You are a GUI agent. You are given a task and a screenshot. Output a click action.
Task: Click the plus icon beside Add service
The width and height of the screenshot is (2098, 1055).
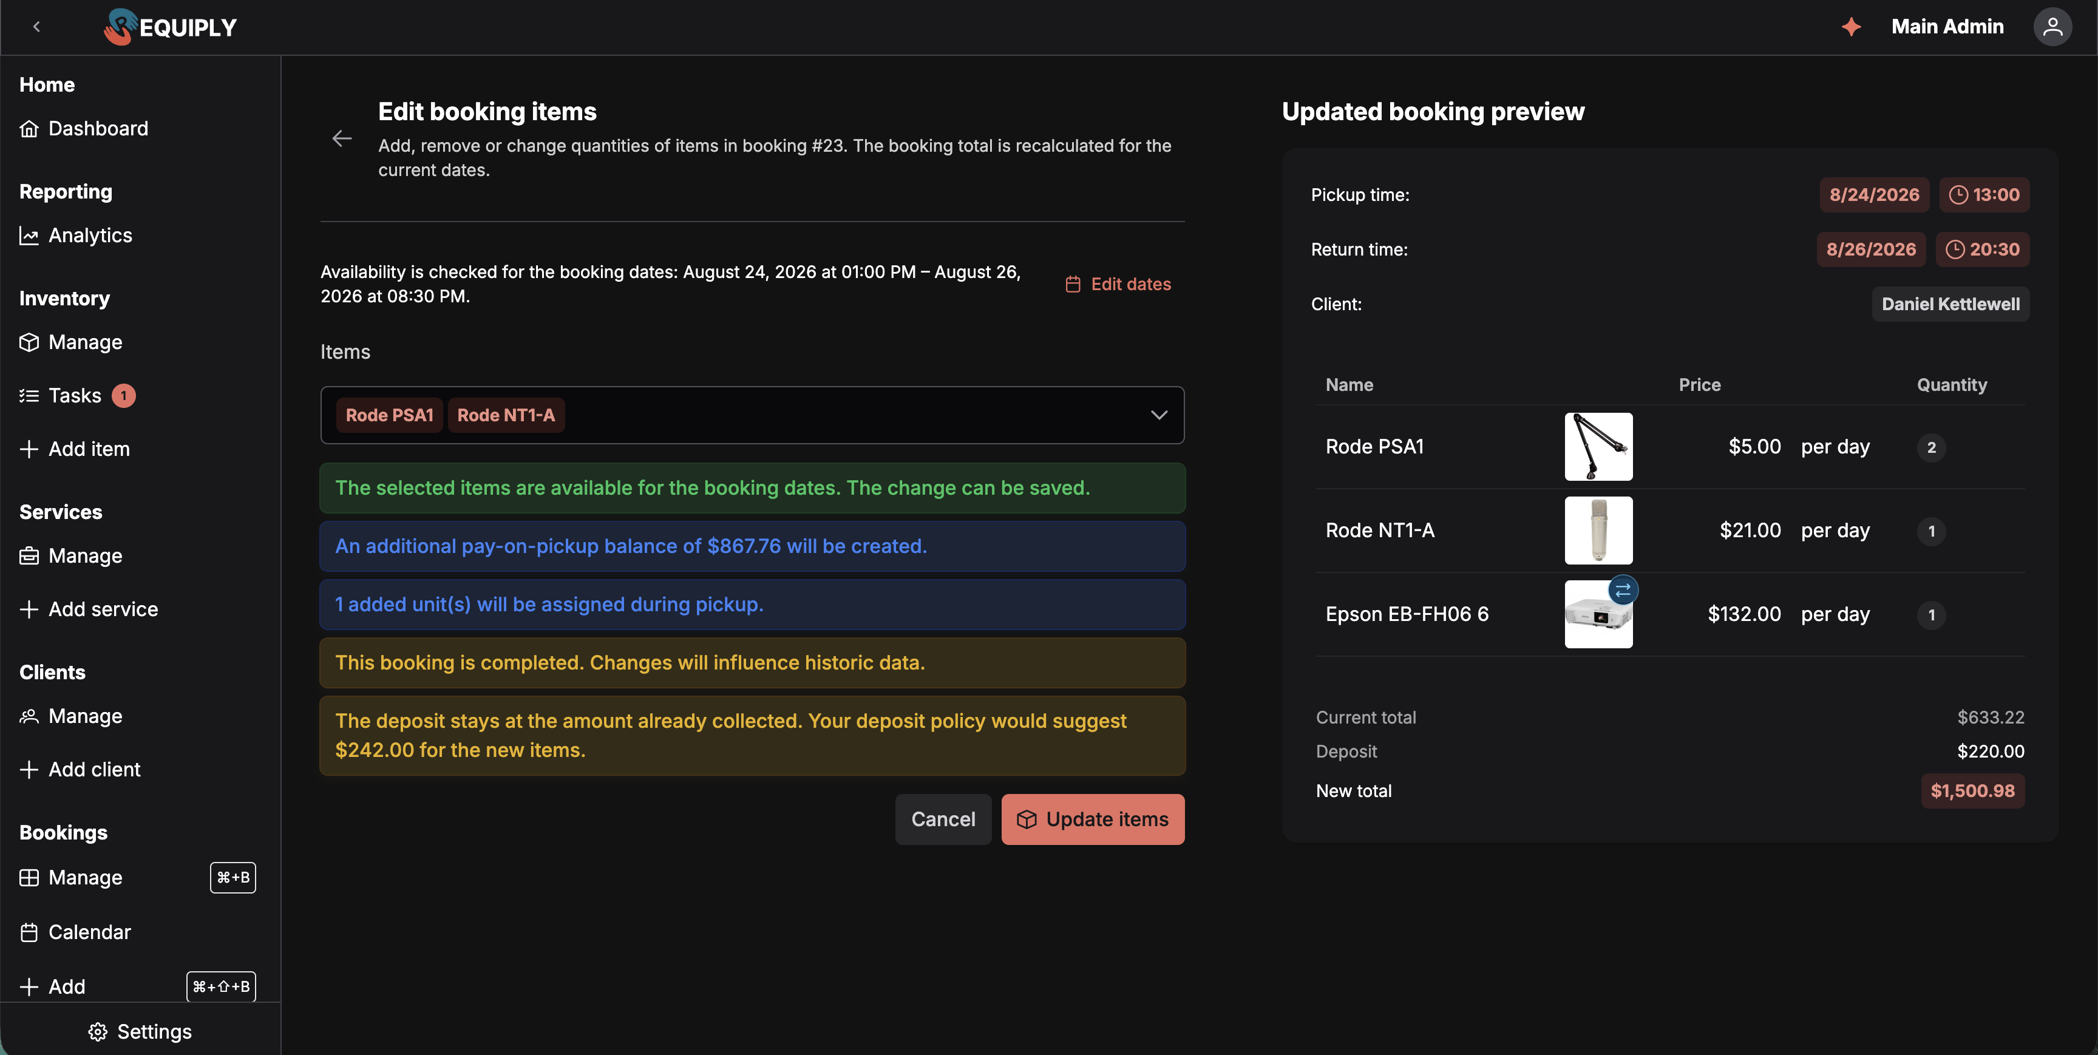[x=29, y=609]
